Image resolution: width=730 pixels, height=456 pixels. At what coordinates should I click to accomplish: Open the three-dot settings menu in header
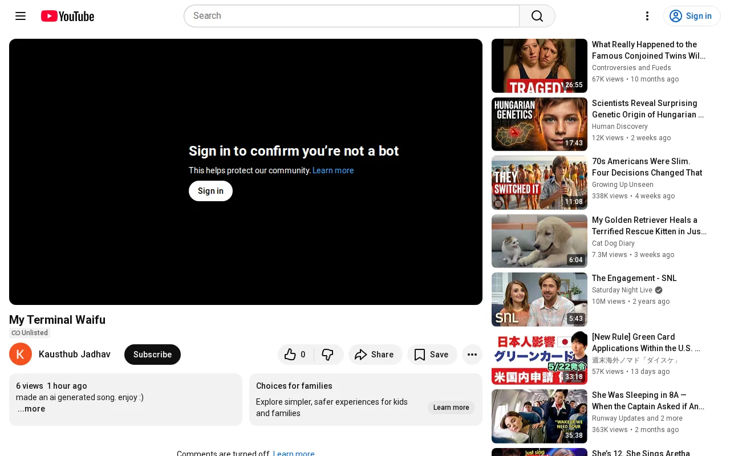point(647,16)
